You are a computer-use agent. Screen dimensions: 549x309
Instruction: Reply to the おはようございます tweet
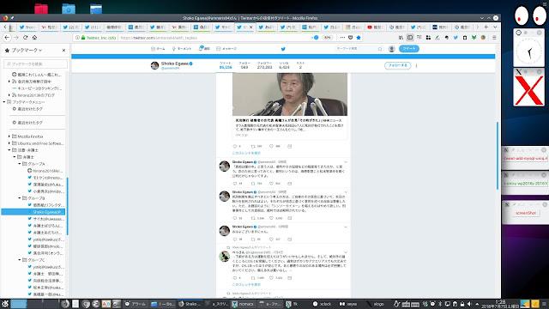[235, 239]
